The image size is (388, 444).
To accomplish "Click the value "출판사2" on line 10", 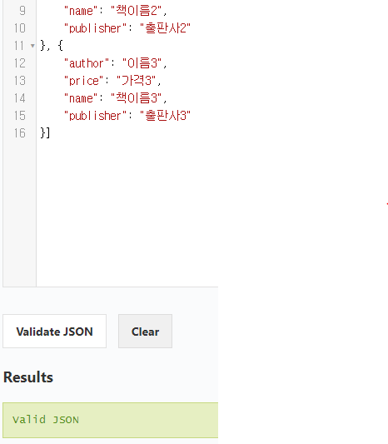I will tap(166, 28).
